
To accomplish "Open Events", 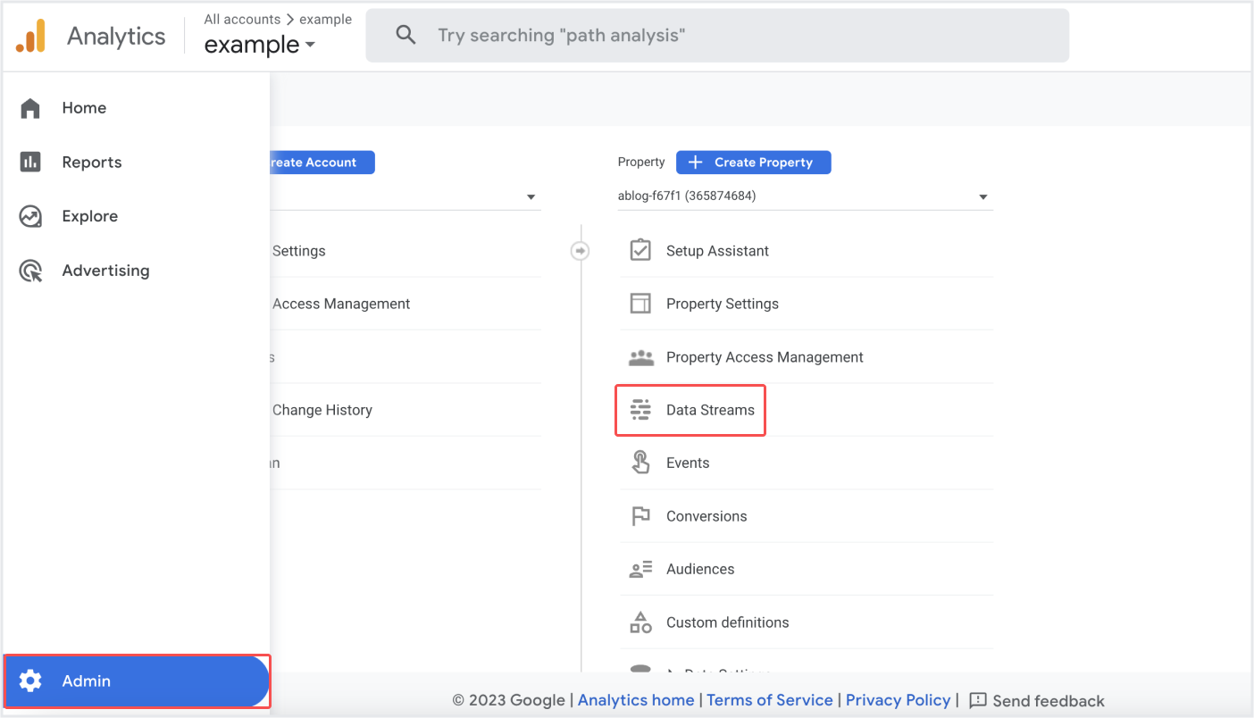I will pos(807,463).
